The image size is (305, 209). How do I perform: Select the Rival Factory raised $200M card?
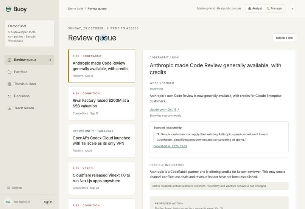coord(101,104)
